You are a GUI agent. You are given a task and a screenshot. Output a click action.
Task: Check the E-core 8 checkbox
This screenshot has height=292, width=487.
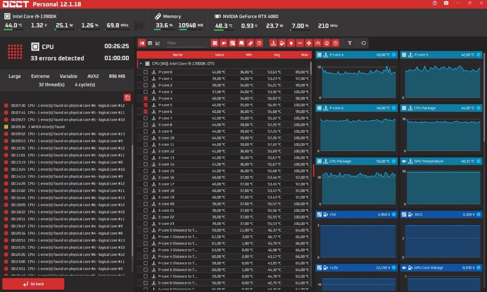point(145,125)
